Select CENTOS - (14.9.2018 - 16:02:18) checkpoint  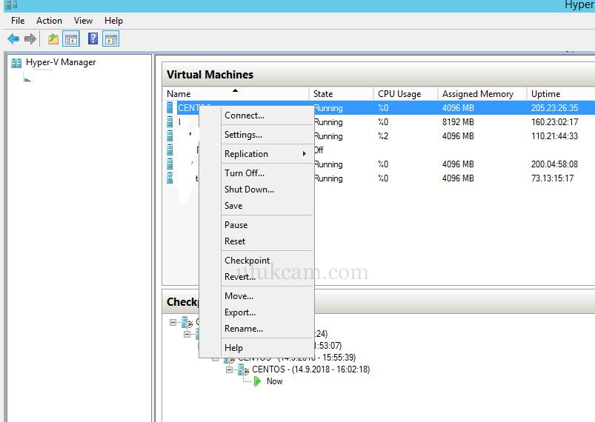(x=310, y=369)
